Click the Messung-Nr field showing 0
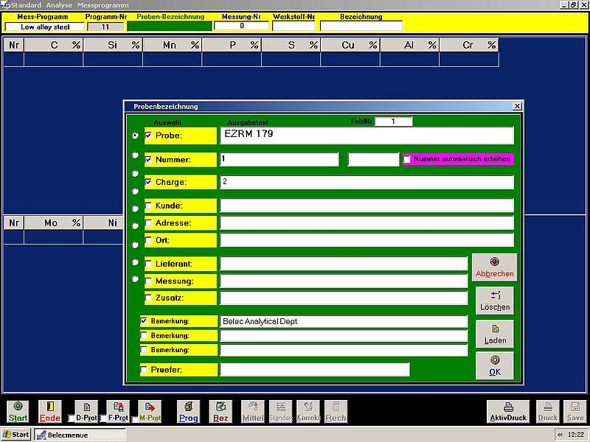This screenshot has width=590, height=442. [x=242, y=26]
